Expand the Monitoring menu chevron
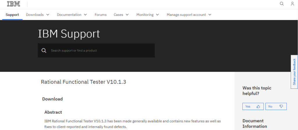 point(157,15)
